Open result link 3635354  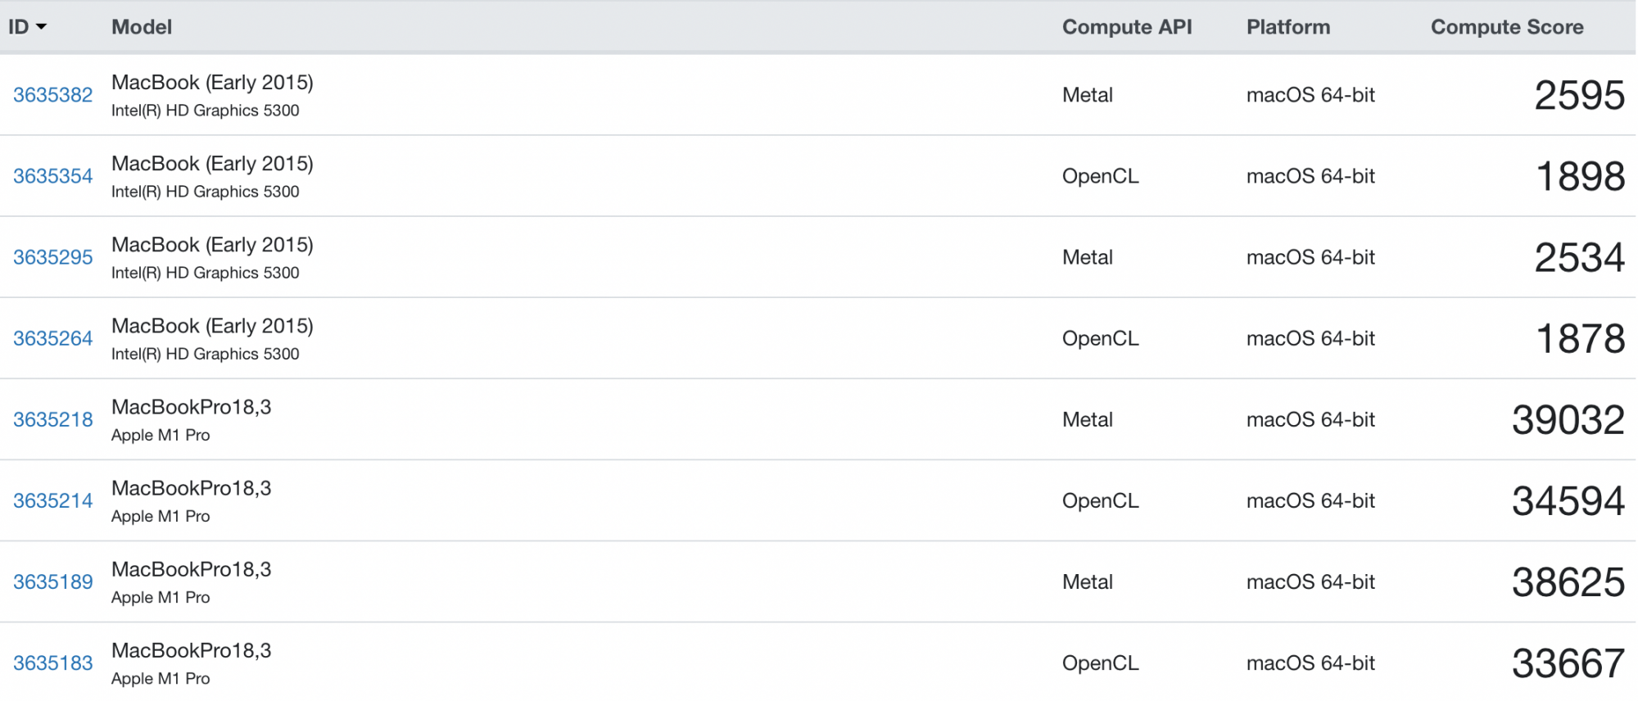tap(53, 176)
